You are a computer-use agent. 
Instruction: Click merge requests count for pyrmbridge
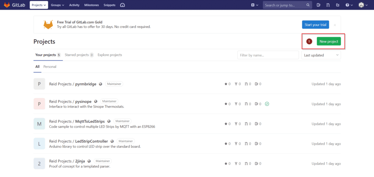point(248,84)
